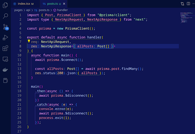Click the 200 status code on line 14

point(60,73)
